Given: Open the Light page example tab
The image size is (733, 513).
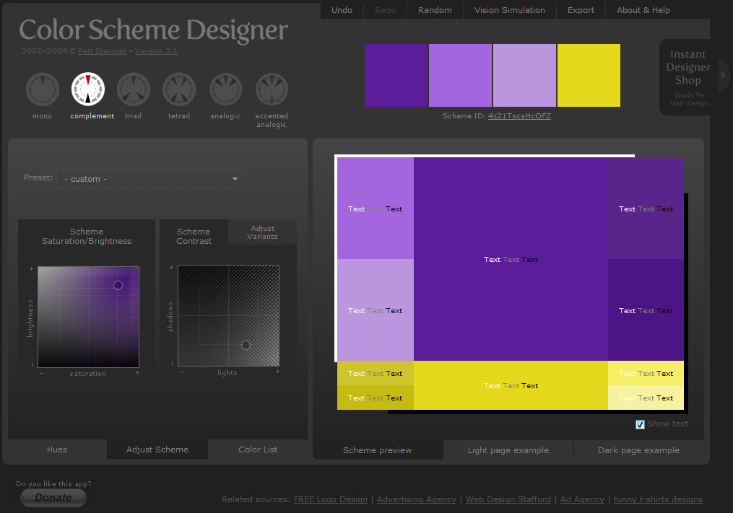Looking at the screenshot, I should [508, 450].
